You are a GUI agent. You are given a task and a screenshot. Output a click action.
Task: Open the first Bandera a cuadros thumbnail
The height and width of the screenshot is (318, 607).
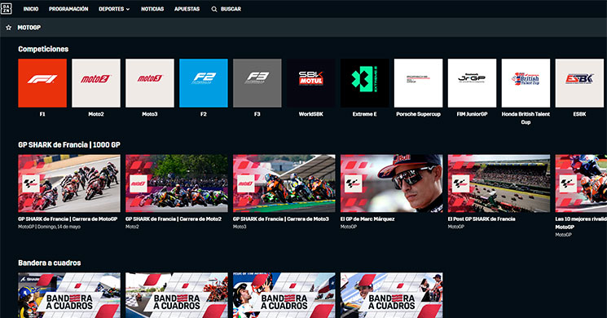click(x=69, y=295)
